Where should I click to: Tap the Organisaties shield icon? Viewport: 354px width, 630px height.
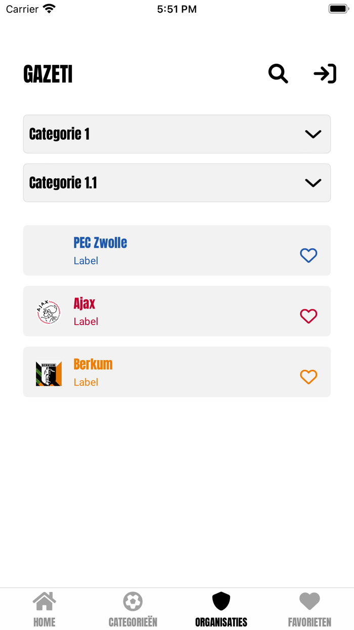[x=221, y=601]
